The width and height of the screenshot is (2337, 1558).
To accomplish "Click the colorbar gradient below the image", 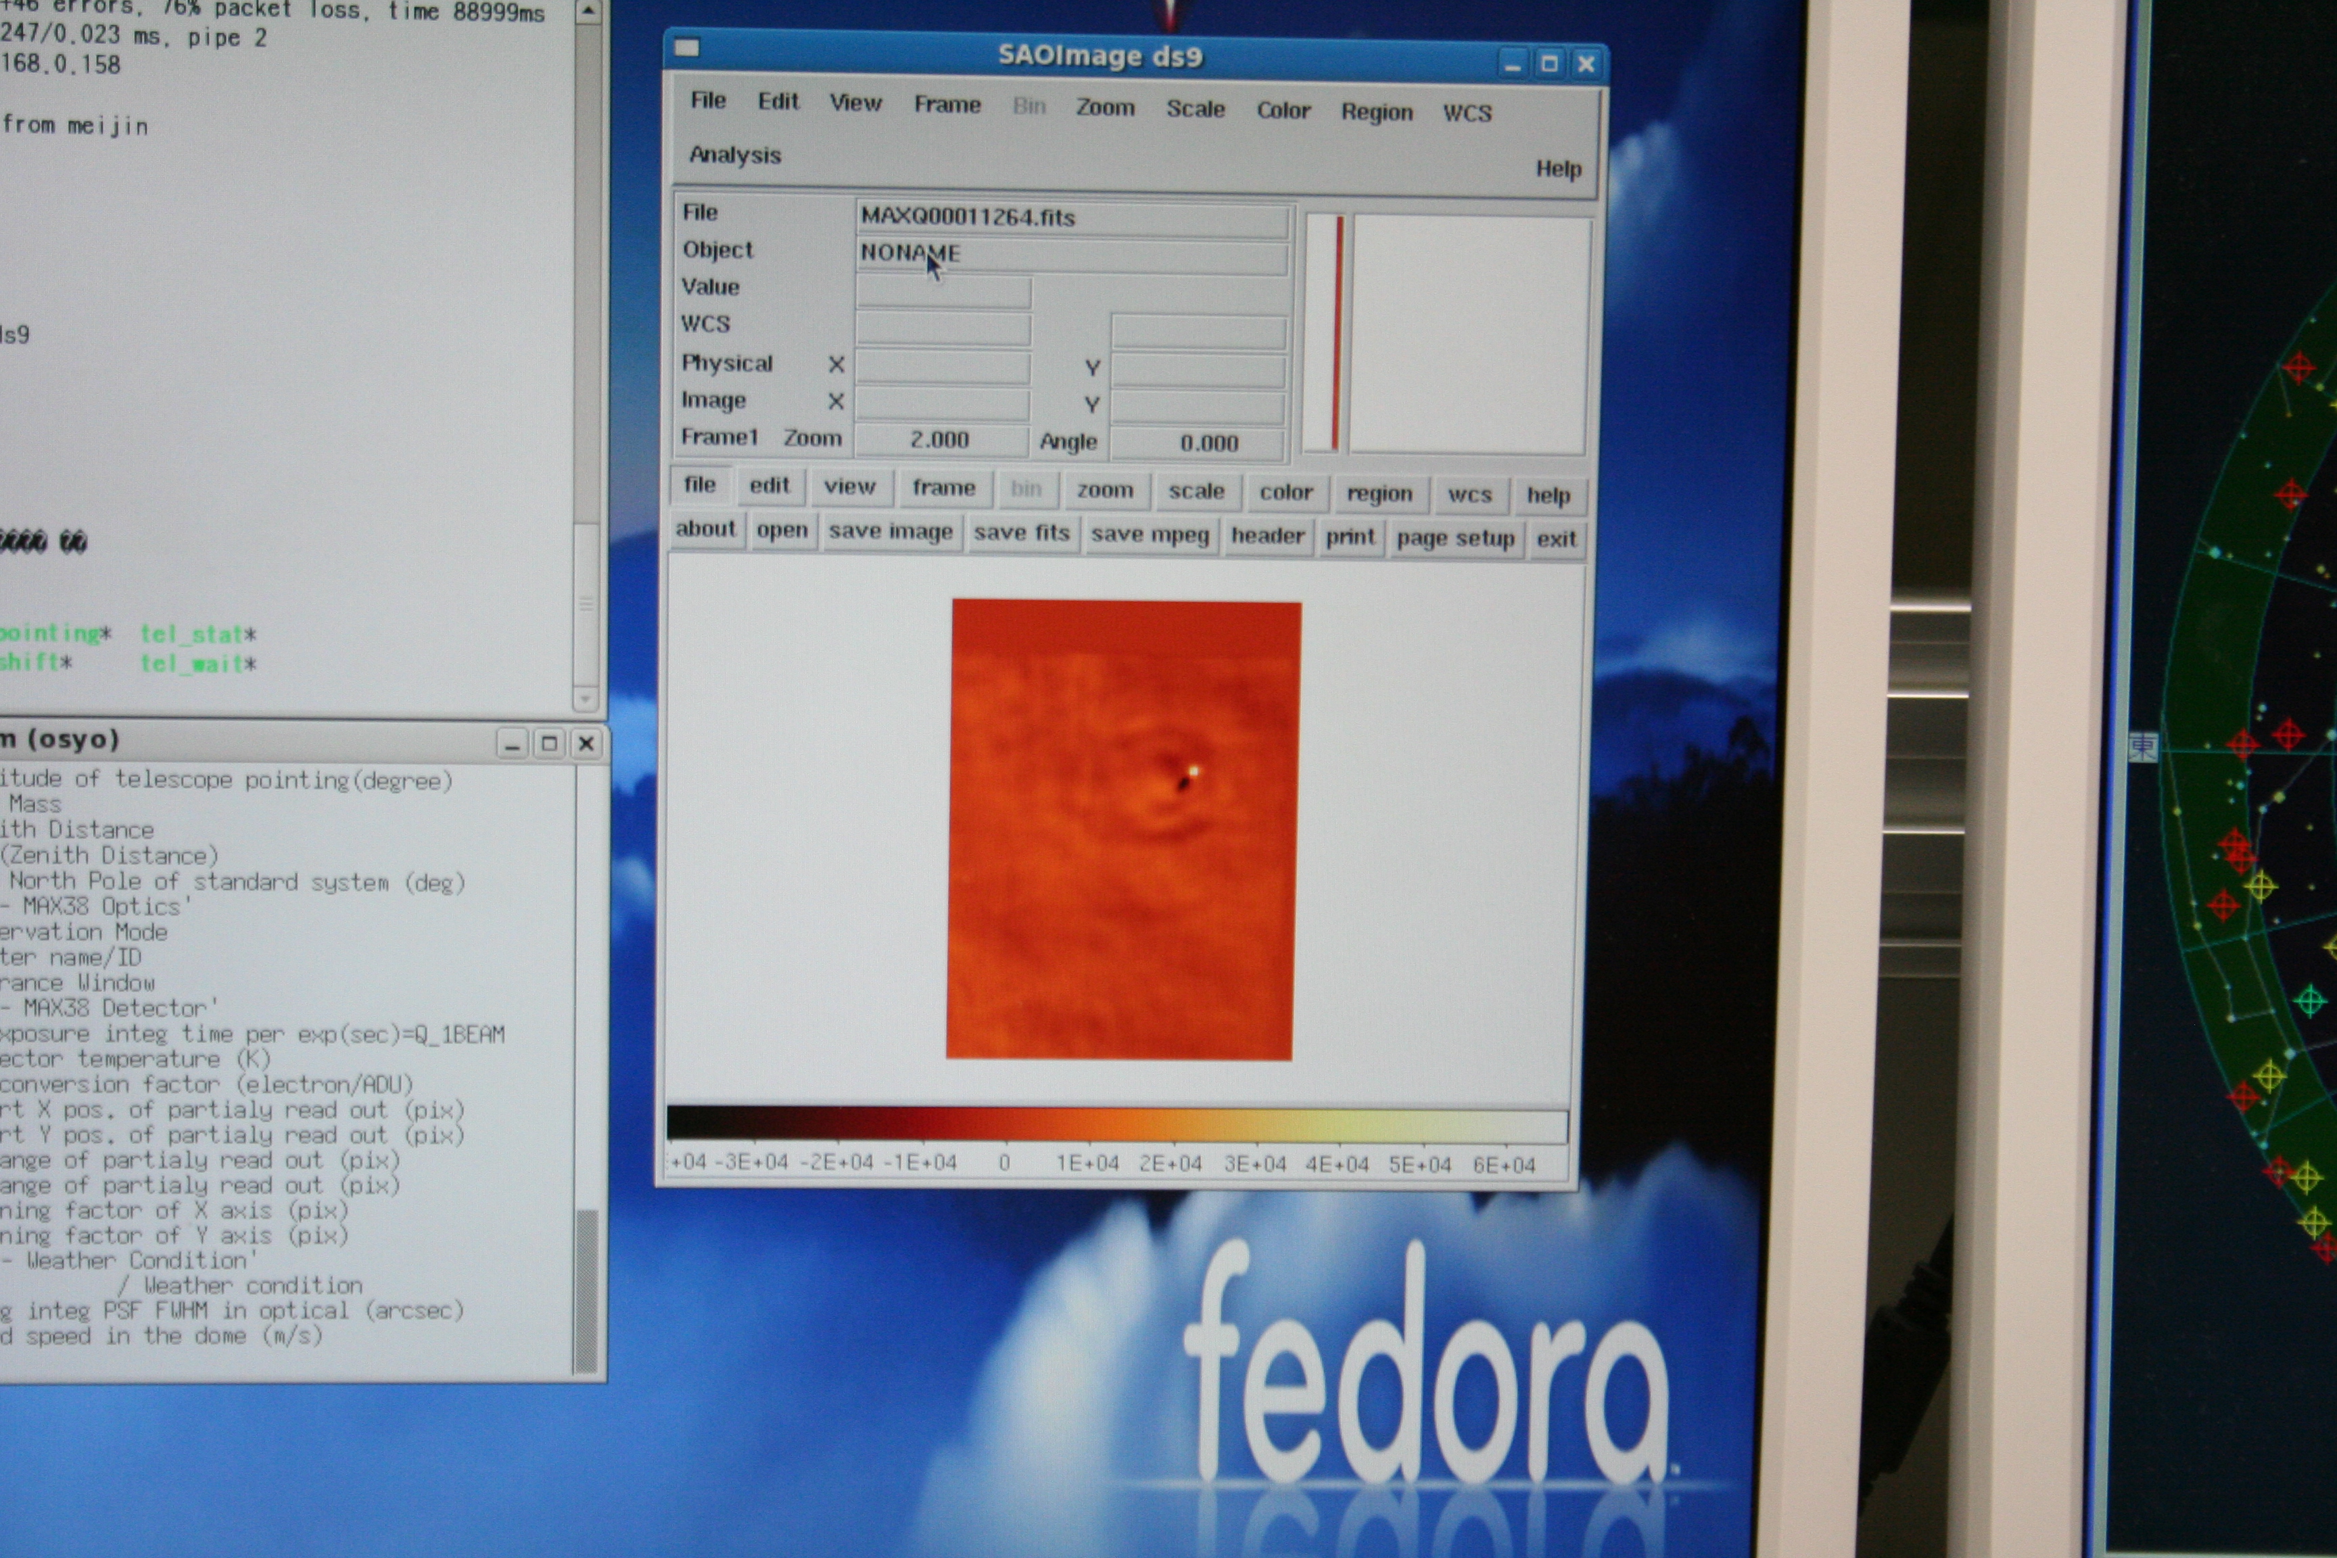I will click(1117, 1126).
